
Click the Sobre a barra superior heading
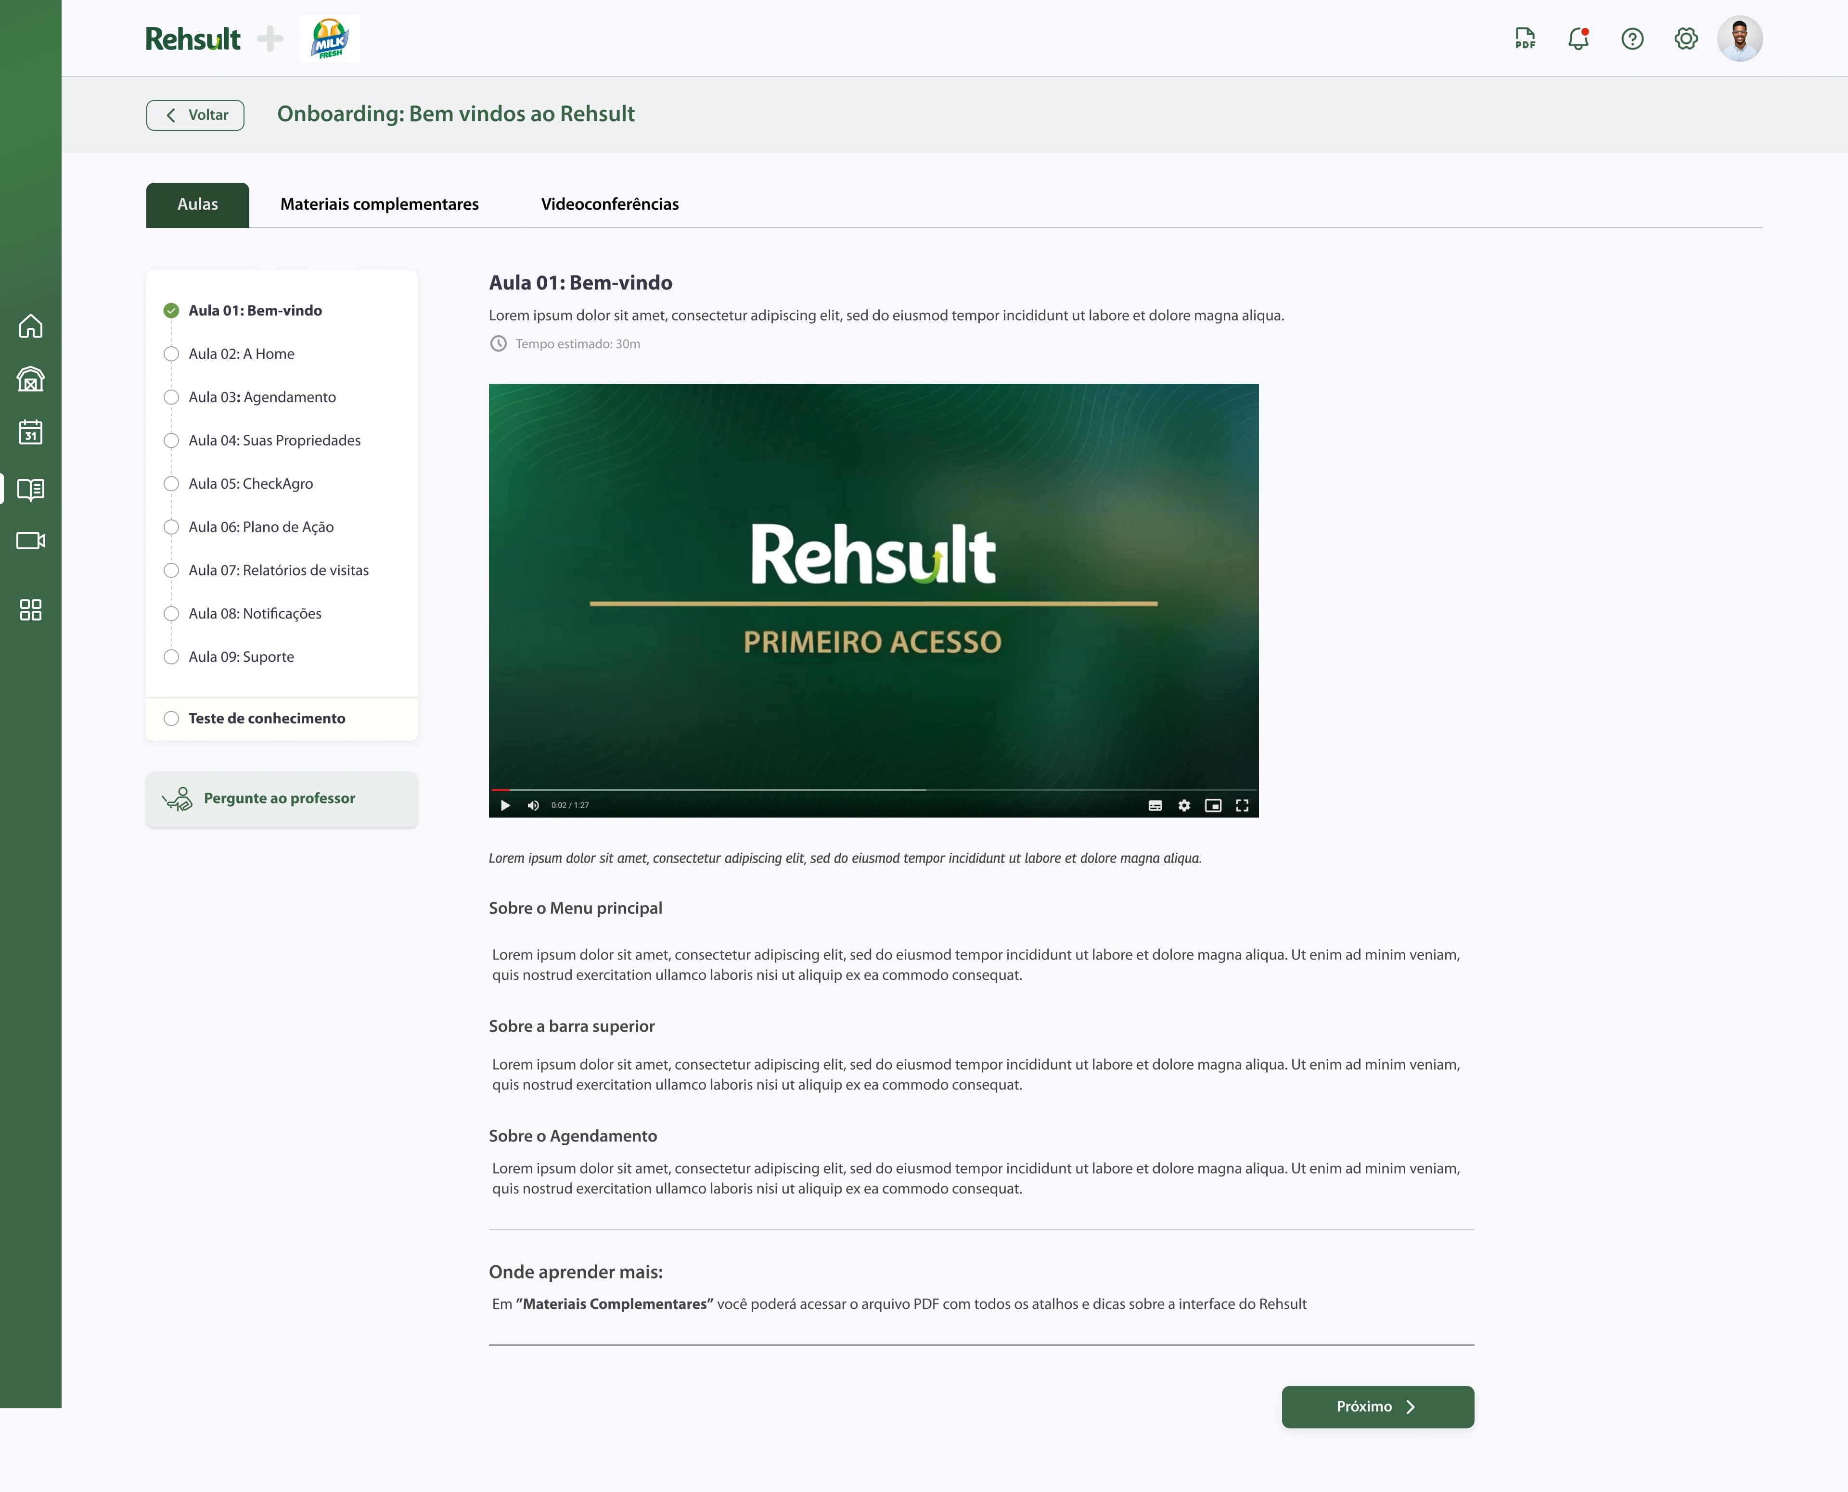[x=572, y=1026]
